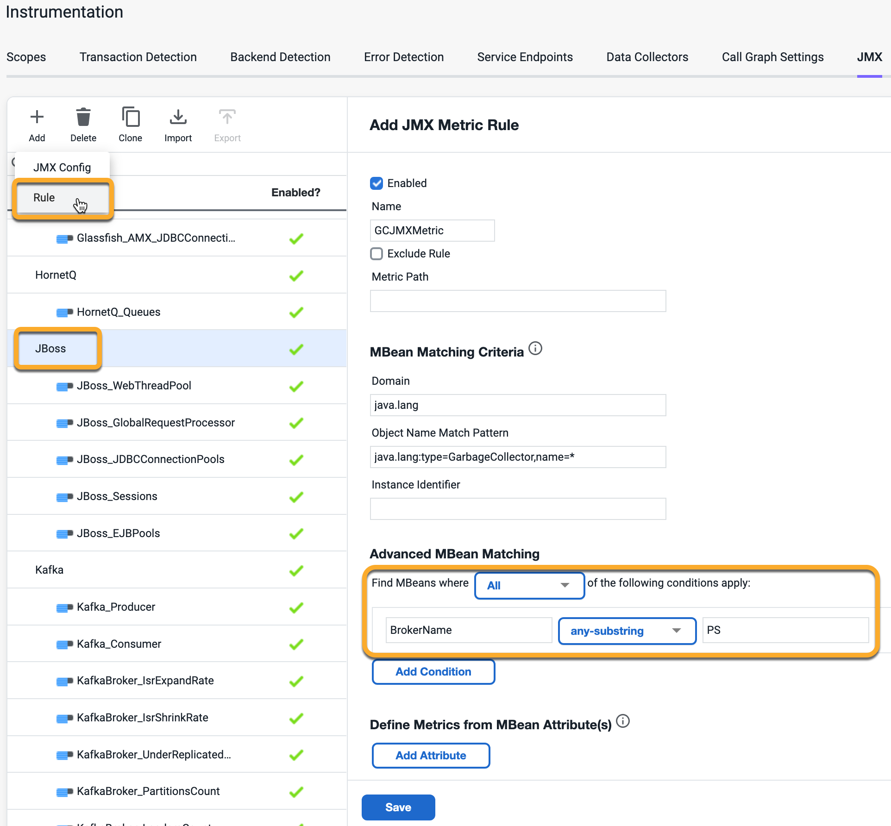This screenshot has height=826, width=891.
Task: Click the rule icon beside Kafka_Producer
Action: click(x=64, y=607)
